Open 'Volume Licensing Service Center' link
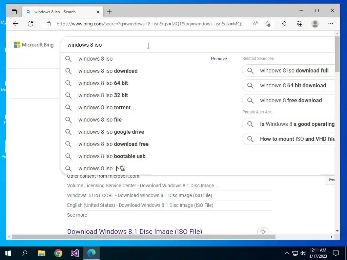The width and height of the screenshot is (347, 260). [143, 186]
